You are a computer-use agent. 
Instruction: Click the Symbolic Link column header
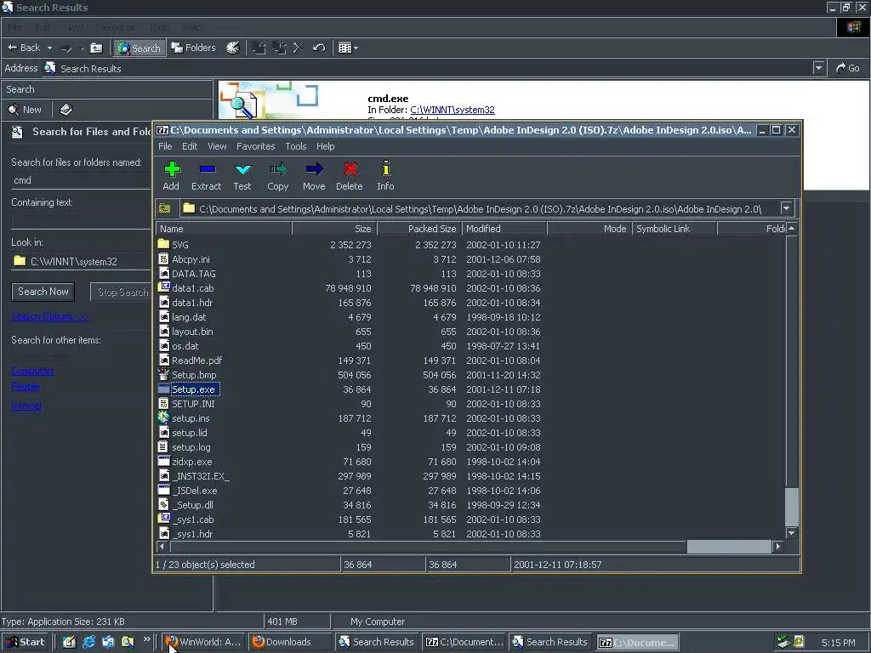click(x=675, y=229)
